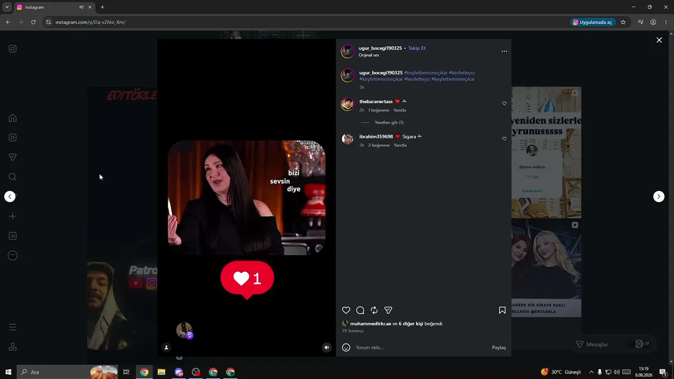Repost using the circular arrows icon
Image resolution: width=674 pixels, height=379 pixels.
374,311
